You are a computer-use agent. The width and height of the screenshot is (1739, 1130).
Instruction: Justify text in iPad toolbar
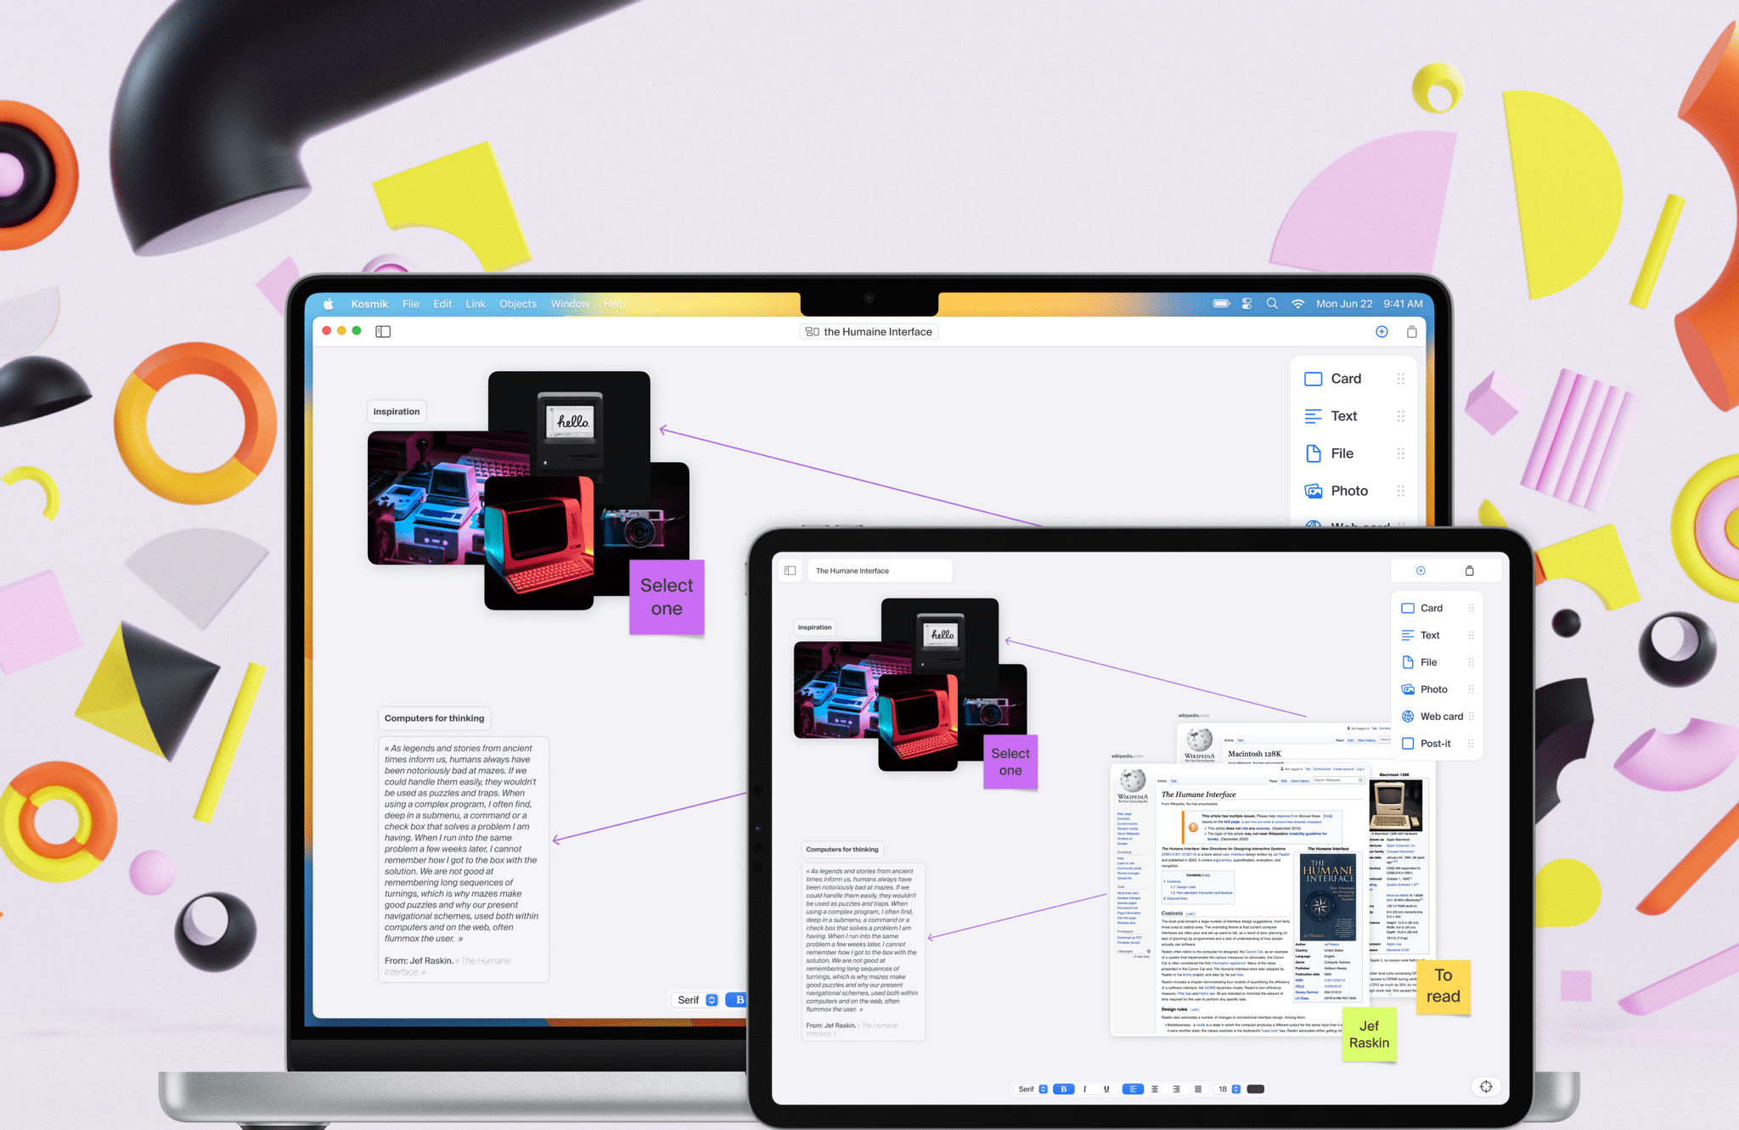1198,1089
